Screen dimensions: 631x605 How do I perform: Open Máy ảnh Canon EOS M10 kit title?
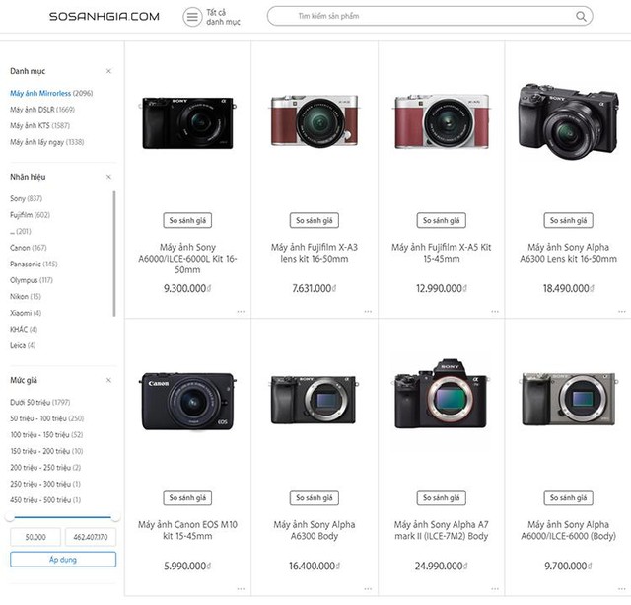pyautogui.click(x=187, y=530)
